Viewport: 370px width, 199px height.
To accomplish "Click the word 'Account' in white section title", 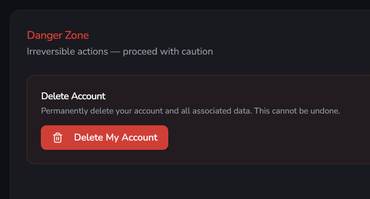I will (89, 96).
